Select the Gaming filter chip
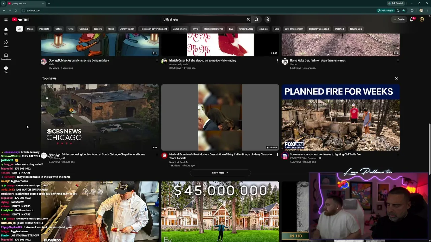The image size is (431, 242). [x=84, y=29]
